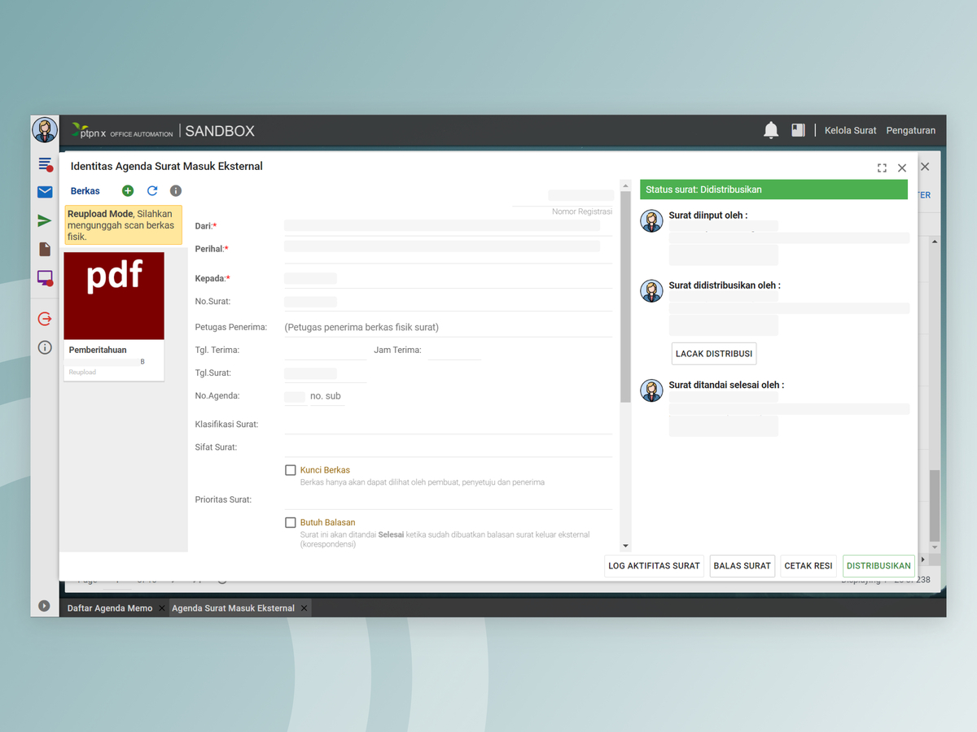Open the notifications bell
The width and height of the screenshot is (977, 732).
pos(771,130)
